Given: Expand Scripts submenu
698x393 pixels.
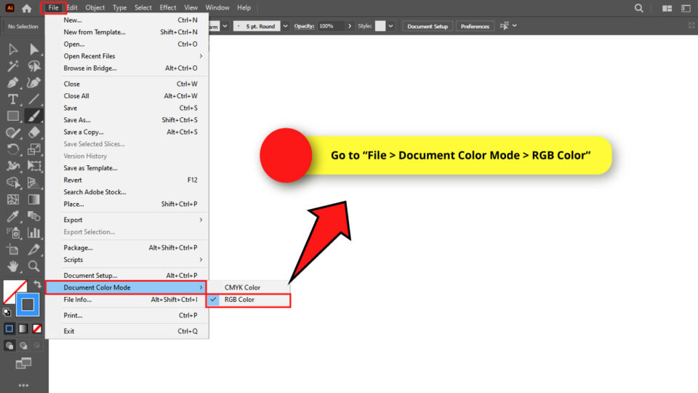Looking at the screenshot, I should tap(127, 260).
